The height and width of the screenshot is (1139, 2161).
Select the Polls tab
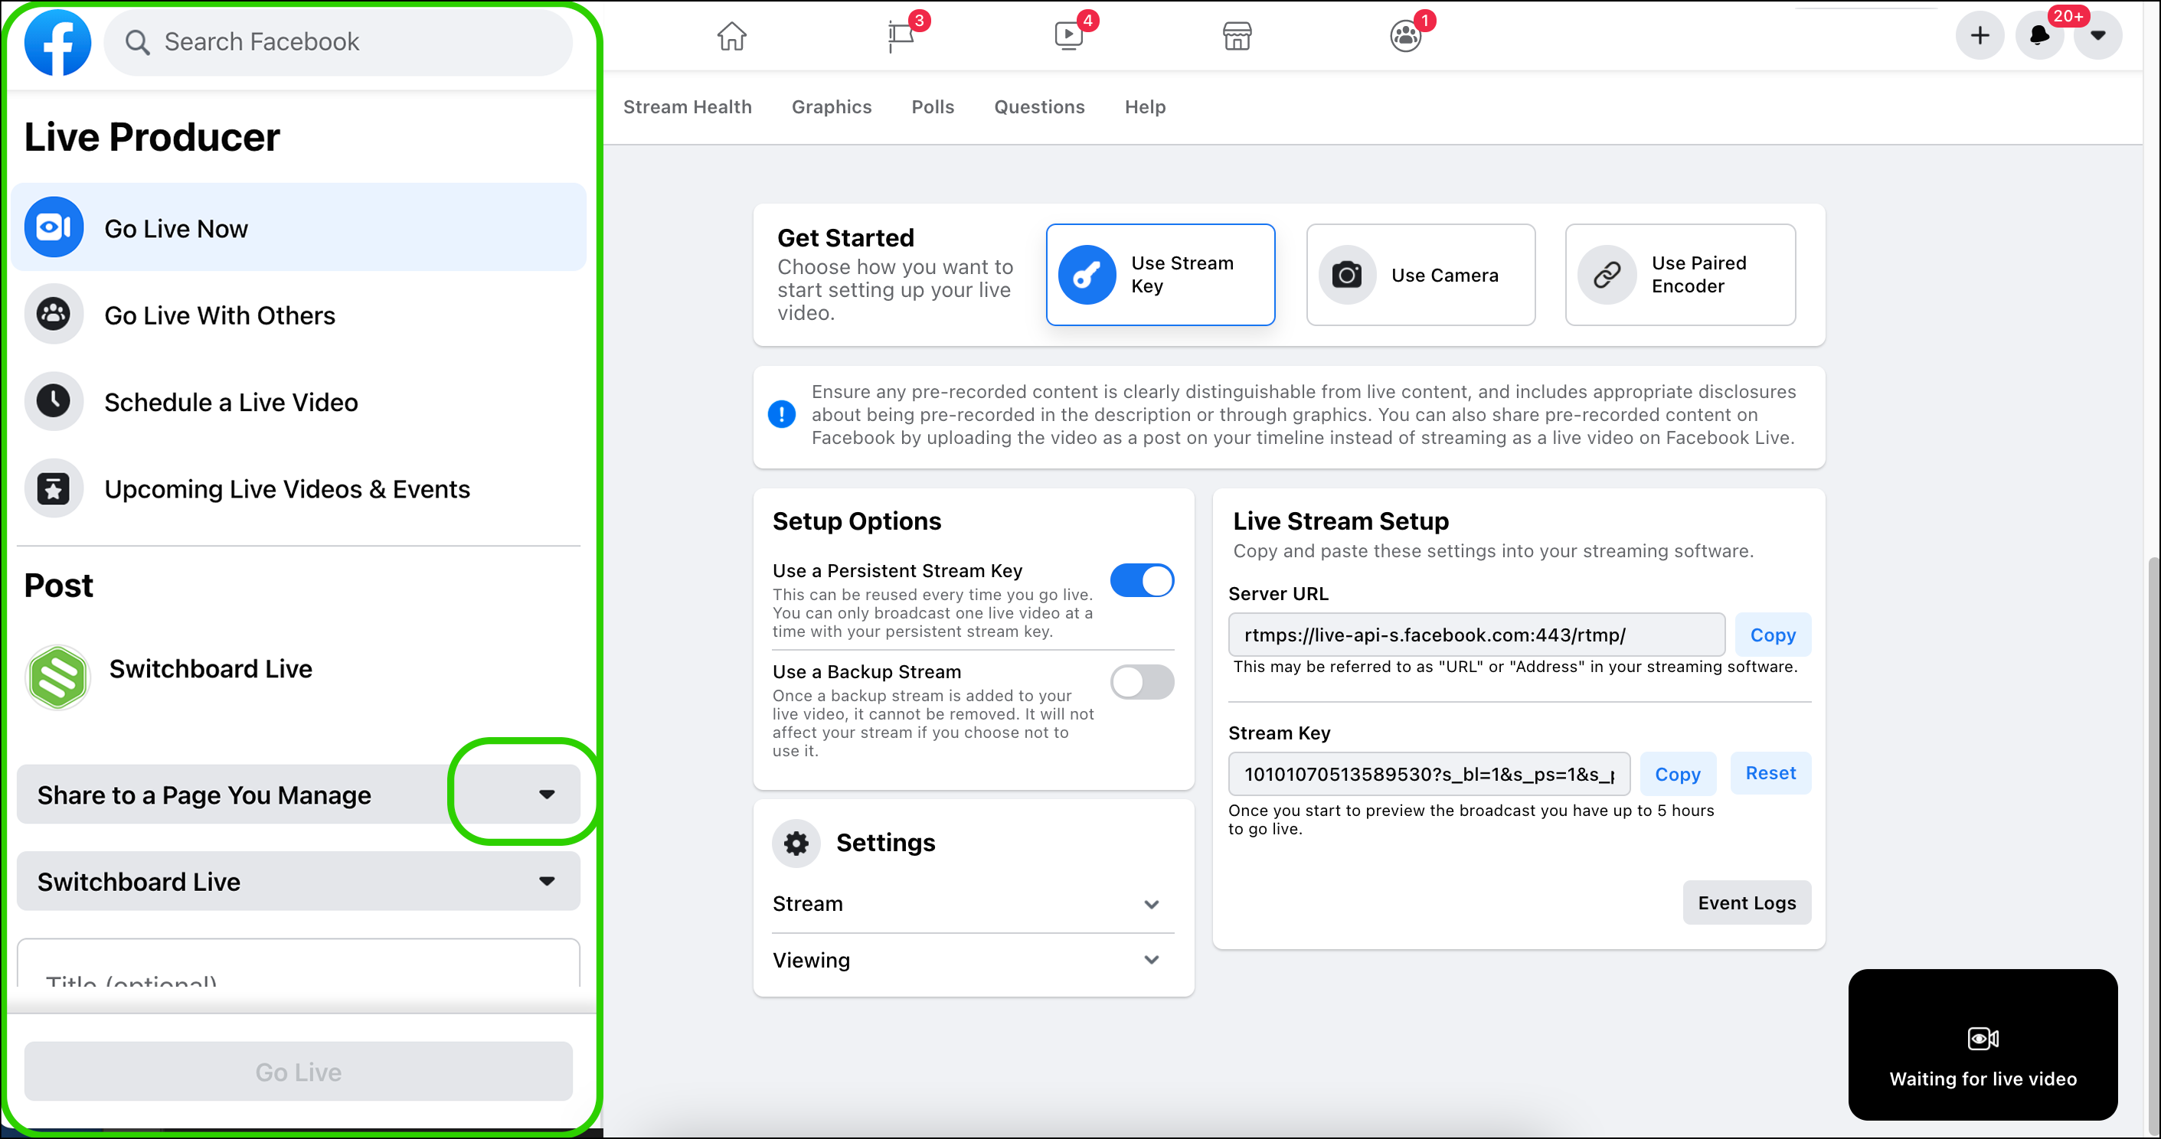click(x=933, y=106)
